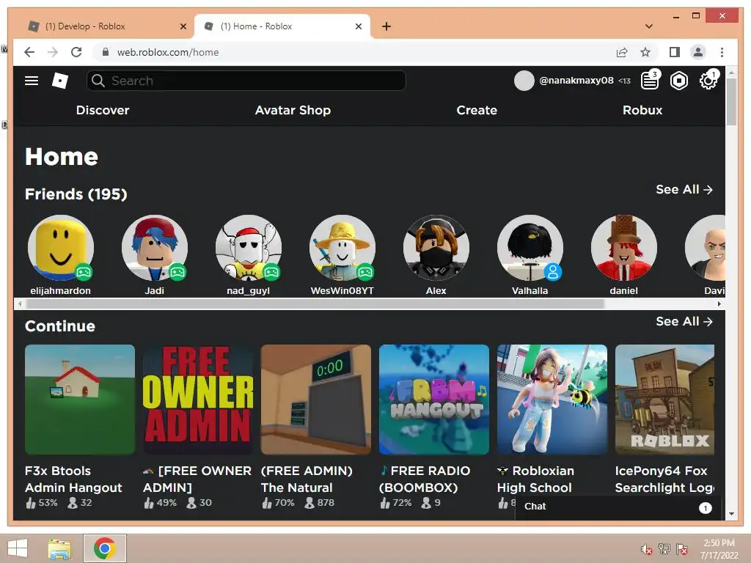Open File Explorer from the taskbar
The width and height of the screenshot is (751, 563).
pyautogui.click(x=60, y=548)
